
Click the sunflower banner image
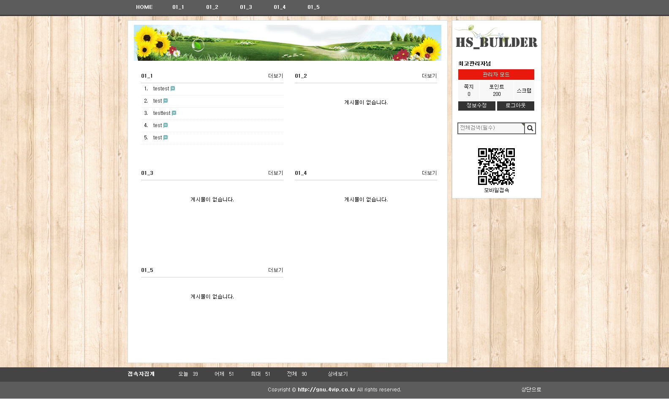(287, 43)
